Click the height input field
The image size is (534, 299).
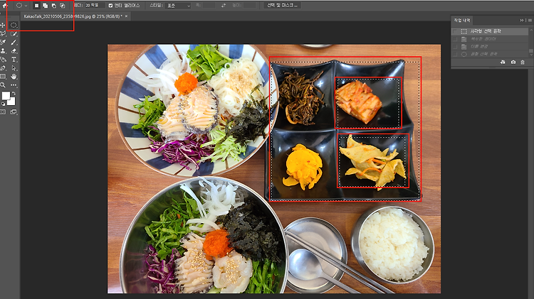click(250, 6)
